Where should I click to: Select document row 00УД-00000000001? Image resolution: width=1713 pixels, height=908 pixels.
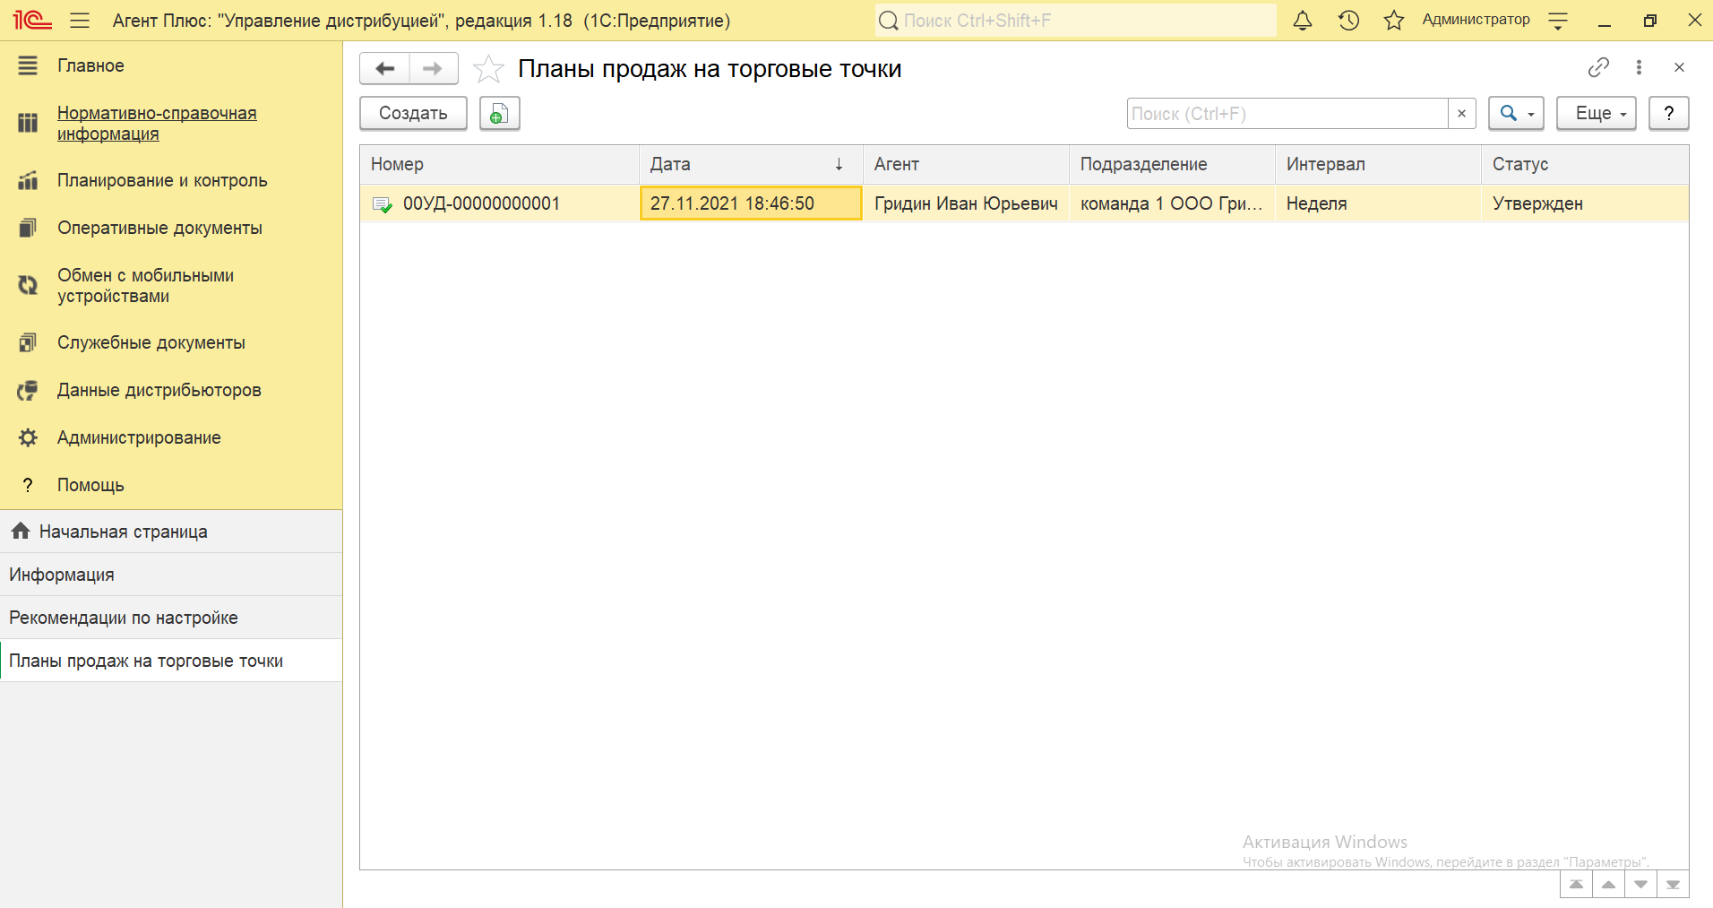[481, 203]
